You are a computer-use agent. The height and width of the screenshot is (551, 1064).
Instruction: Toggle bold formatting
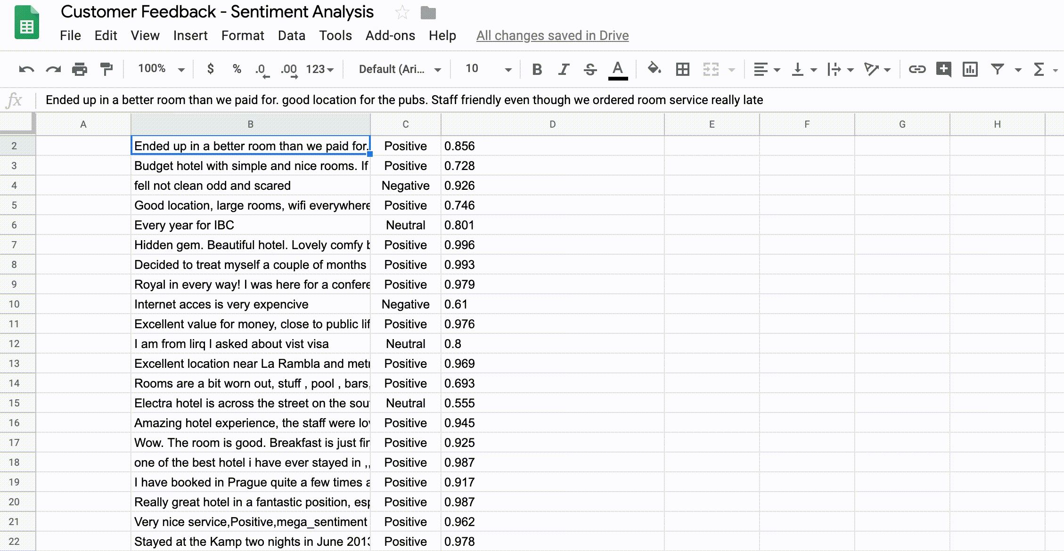[537, 69]
